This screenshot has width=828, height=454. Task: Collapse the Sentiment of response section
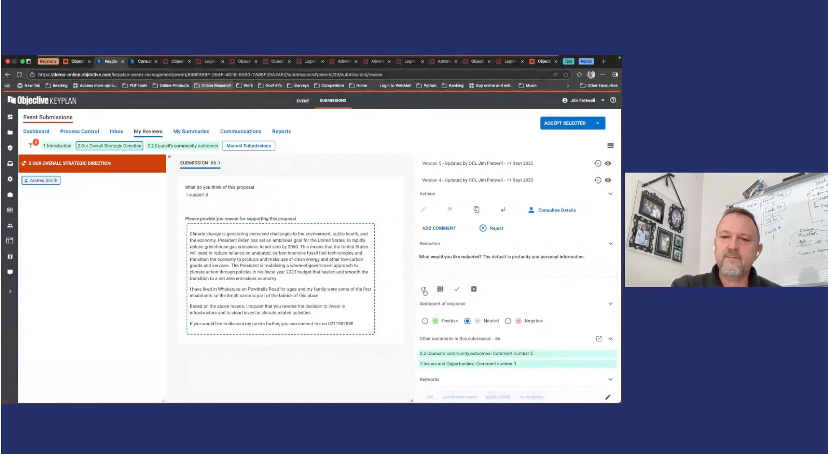(x=611, y=304)
